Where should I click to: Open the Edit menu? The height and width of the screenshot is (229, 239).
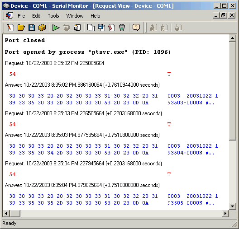[x=36, y=16]
